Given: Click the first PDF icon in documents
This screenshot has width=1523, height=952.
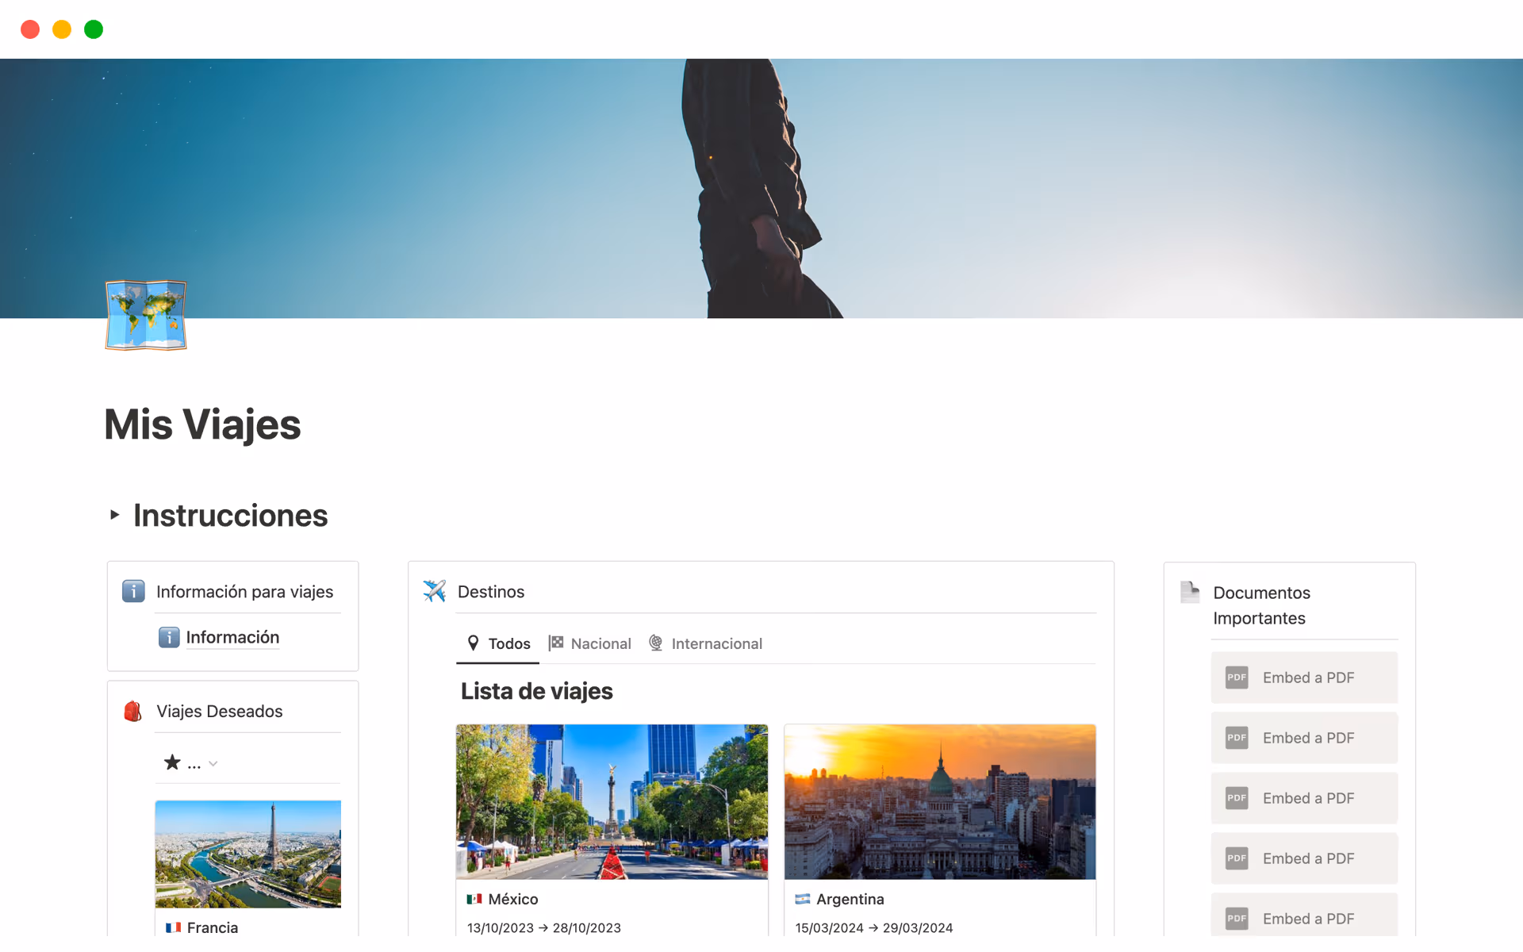Looking at the screenshot, I should pos(1237,678).
